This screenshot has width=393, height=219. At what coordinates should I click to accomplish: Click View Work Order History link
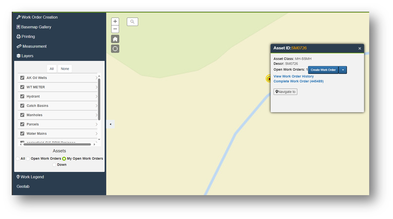[x=293, y=76]
